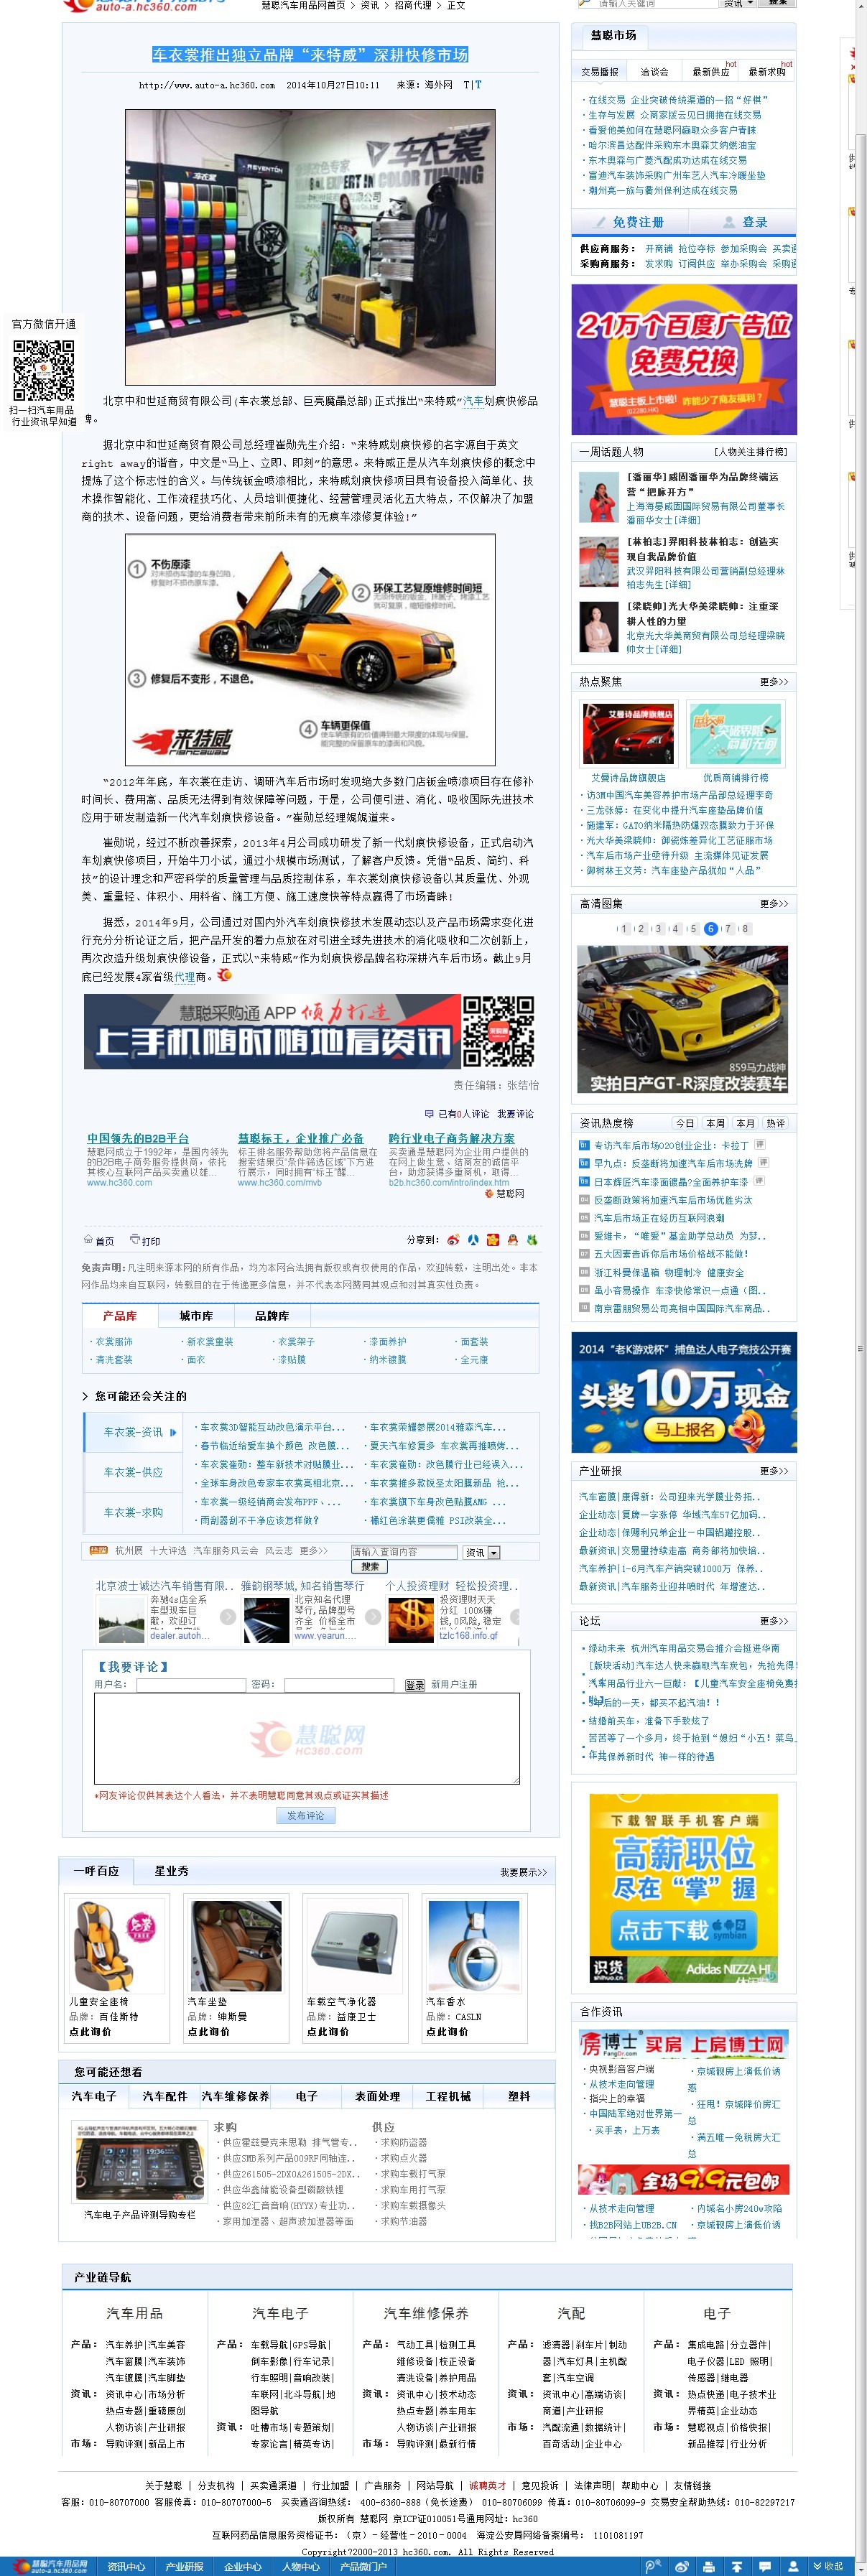Image resolution: width=867 pixels, height=2576 pixels.
Task: Switch to 星业秀 tab
Action: tap(171, 1871)
